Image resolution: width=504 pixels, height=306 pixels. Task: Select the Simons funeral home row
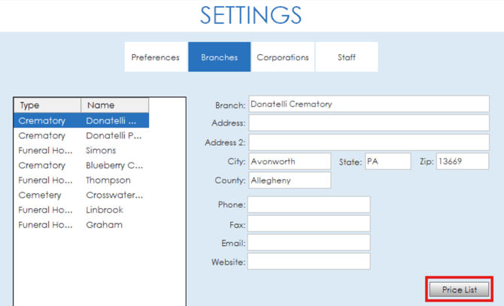[x=81, y=150]
